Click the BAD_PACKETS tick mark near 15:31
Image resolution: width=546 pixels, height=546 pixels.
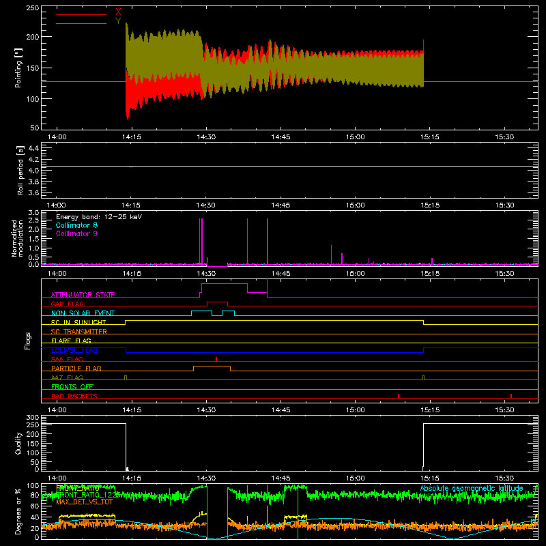click(x=511, y=396)
